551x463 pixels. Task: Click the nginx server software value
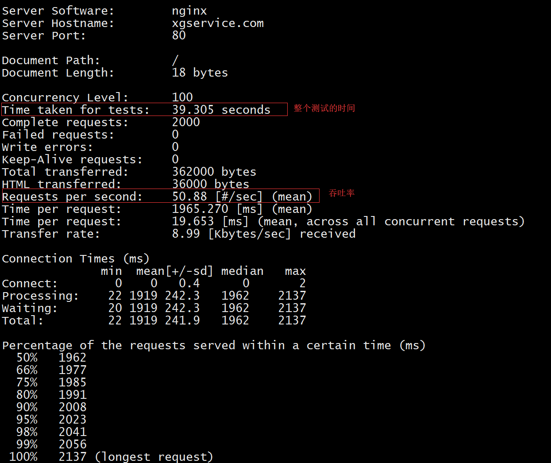coord(189,11)
